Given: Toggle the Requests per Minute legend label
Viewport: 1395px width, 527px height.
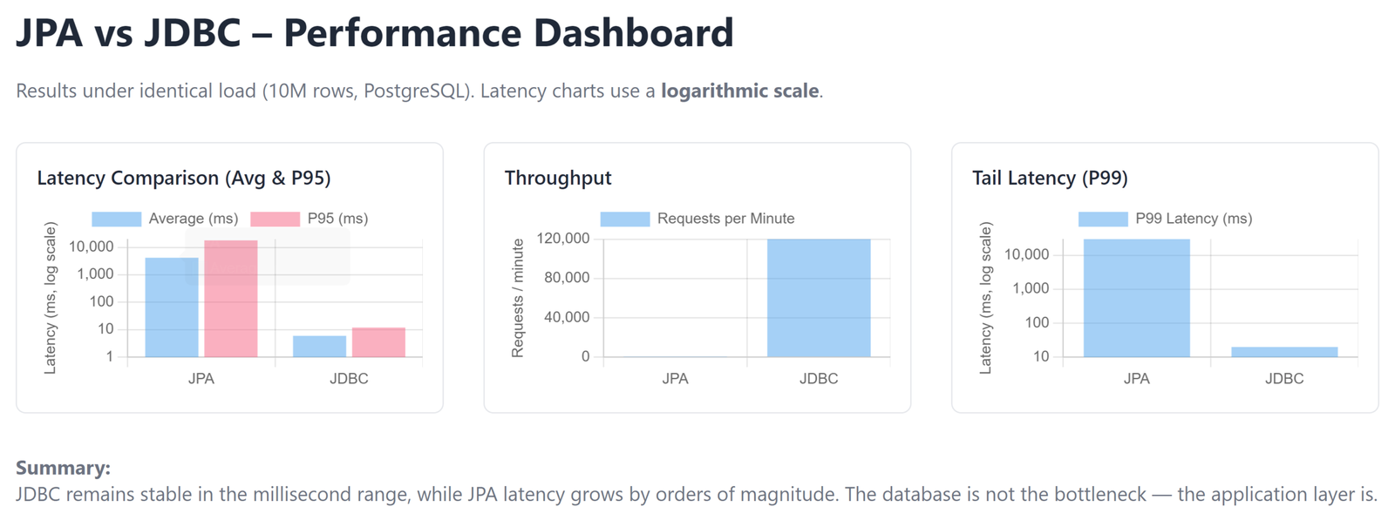Looking at the screenshot, I should pos(725,219).
